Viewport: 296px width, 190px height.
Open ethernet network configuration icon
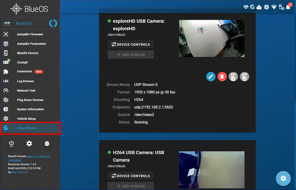click(281, 7)
